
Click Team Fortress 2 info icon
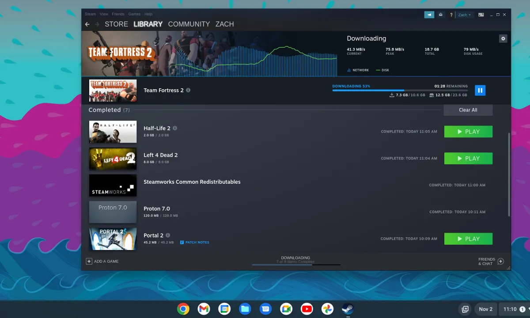click(x=188, y=90)
